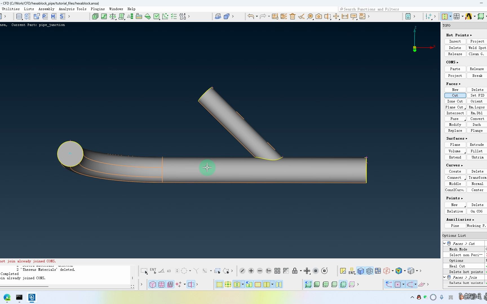
Task: Click the Intersect button
Action: pos(455,113)
